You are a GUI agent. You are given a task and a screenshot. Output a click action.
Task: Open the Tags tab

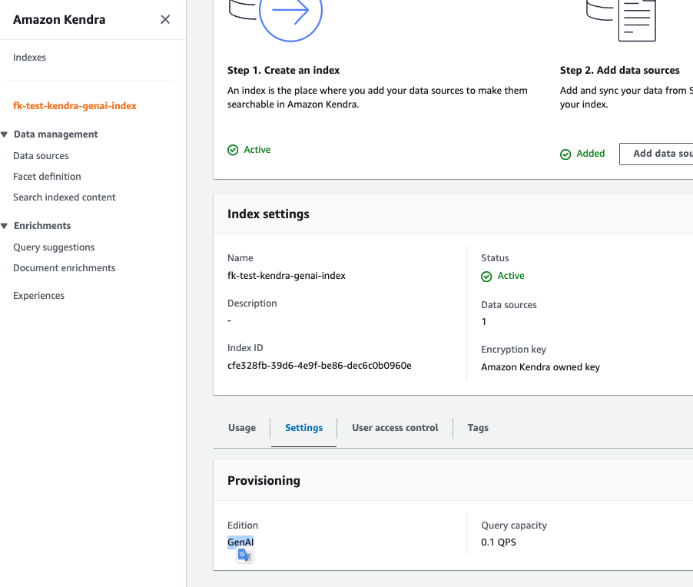(478, 428)
